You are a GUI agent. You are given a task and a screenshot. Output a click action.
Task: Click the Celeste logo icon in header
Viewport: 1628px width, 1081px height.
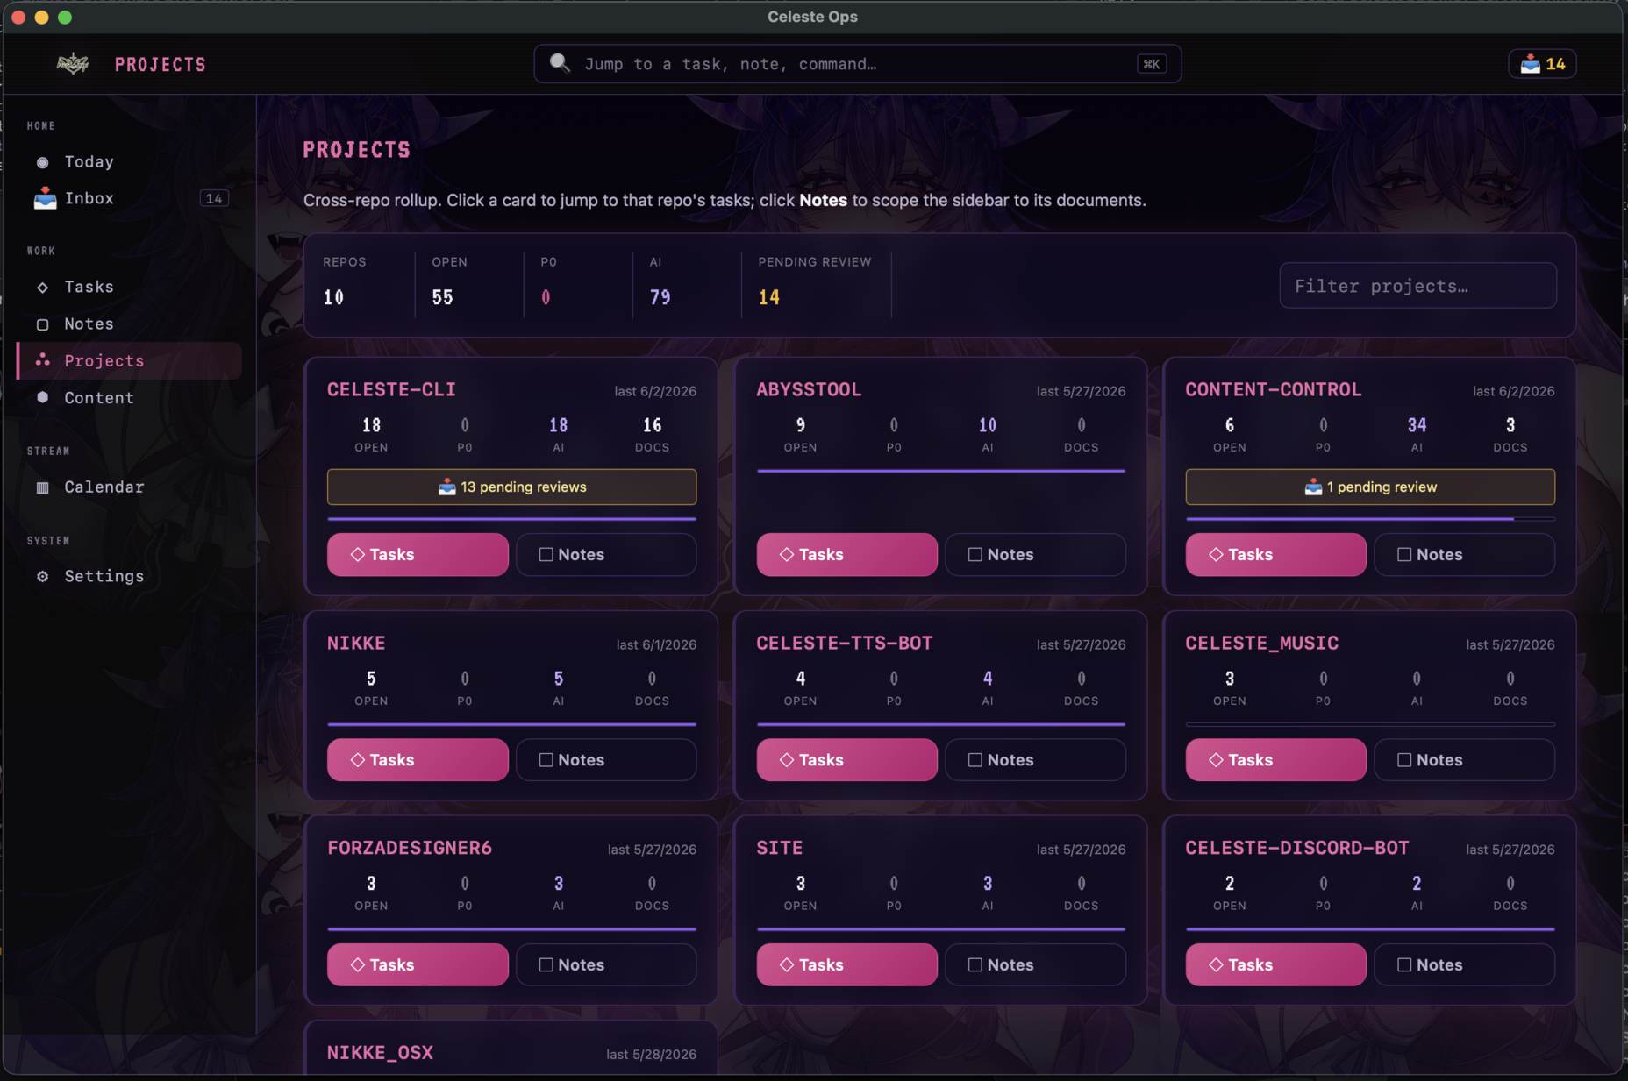click(73, 64)
